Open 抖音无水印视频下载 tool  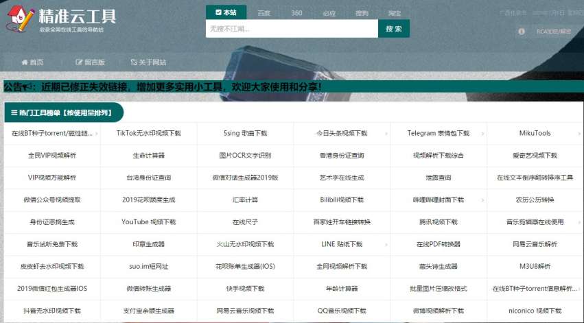point(52,311)
